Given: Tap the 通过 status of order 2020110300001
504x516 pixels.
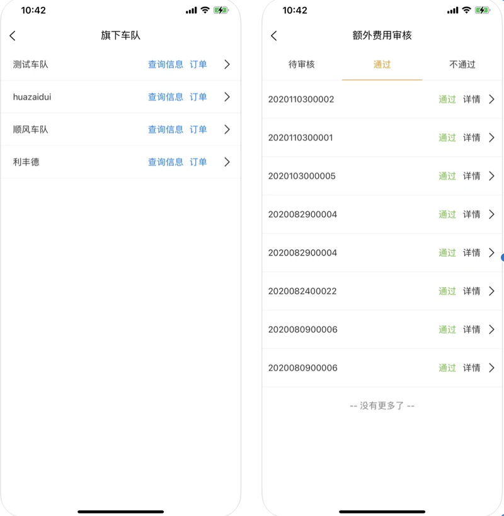Looking at the screenshot, I should pos(447,138).
